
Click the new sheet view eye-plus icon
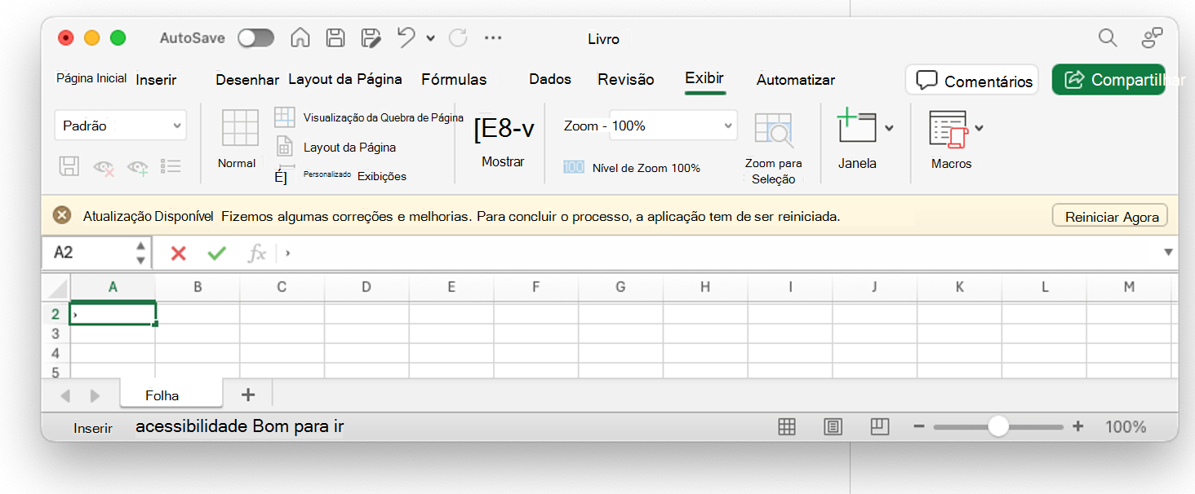tap(137, 168)
